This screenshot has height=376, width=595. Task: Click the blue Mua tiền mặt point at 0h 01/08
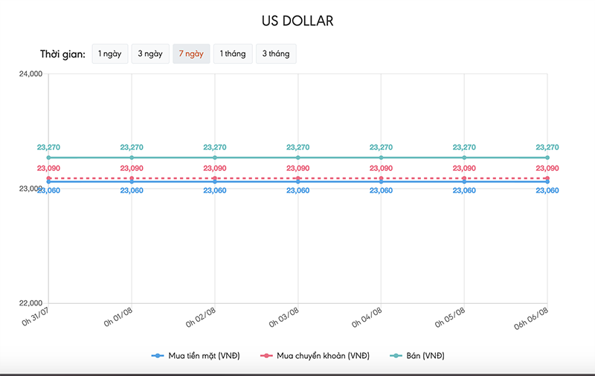pyautogui.click(x=132, y=182)
